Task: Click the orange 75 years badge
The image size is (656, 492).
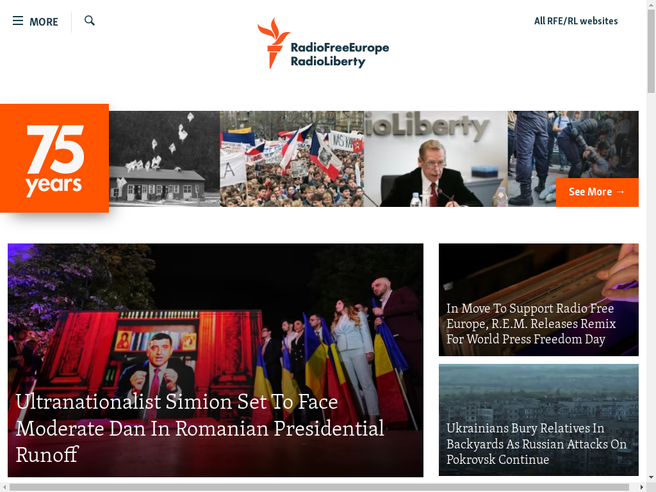Action: 54,158
